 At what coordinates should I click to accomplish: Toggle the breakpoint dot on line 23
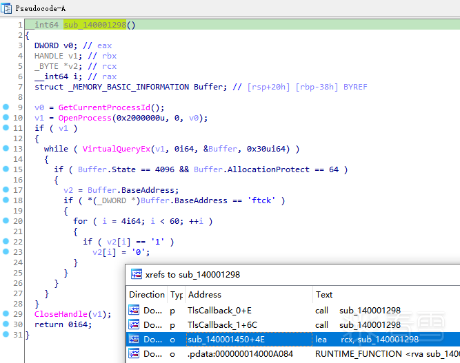click(6, 251)
